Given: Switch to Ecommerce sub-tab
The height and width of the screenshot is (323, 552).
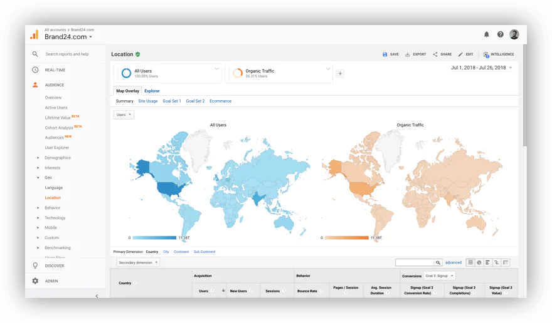Looking at the screenshot, I should coord(220,101).
